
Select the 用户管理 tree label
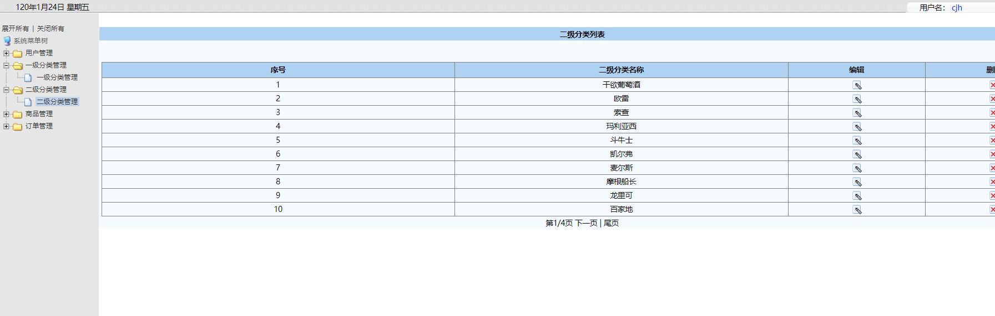tap(39, 53)
